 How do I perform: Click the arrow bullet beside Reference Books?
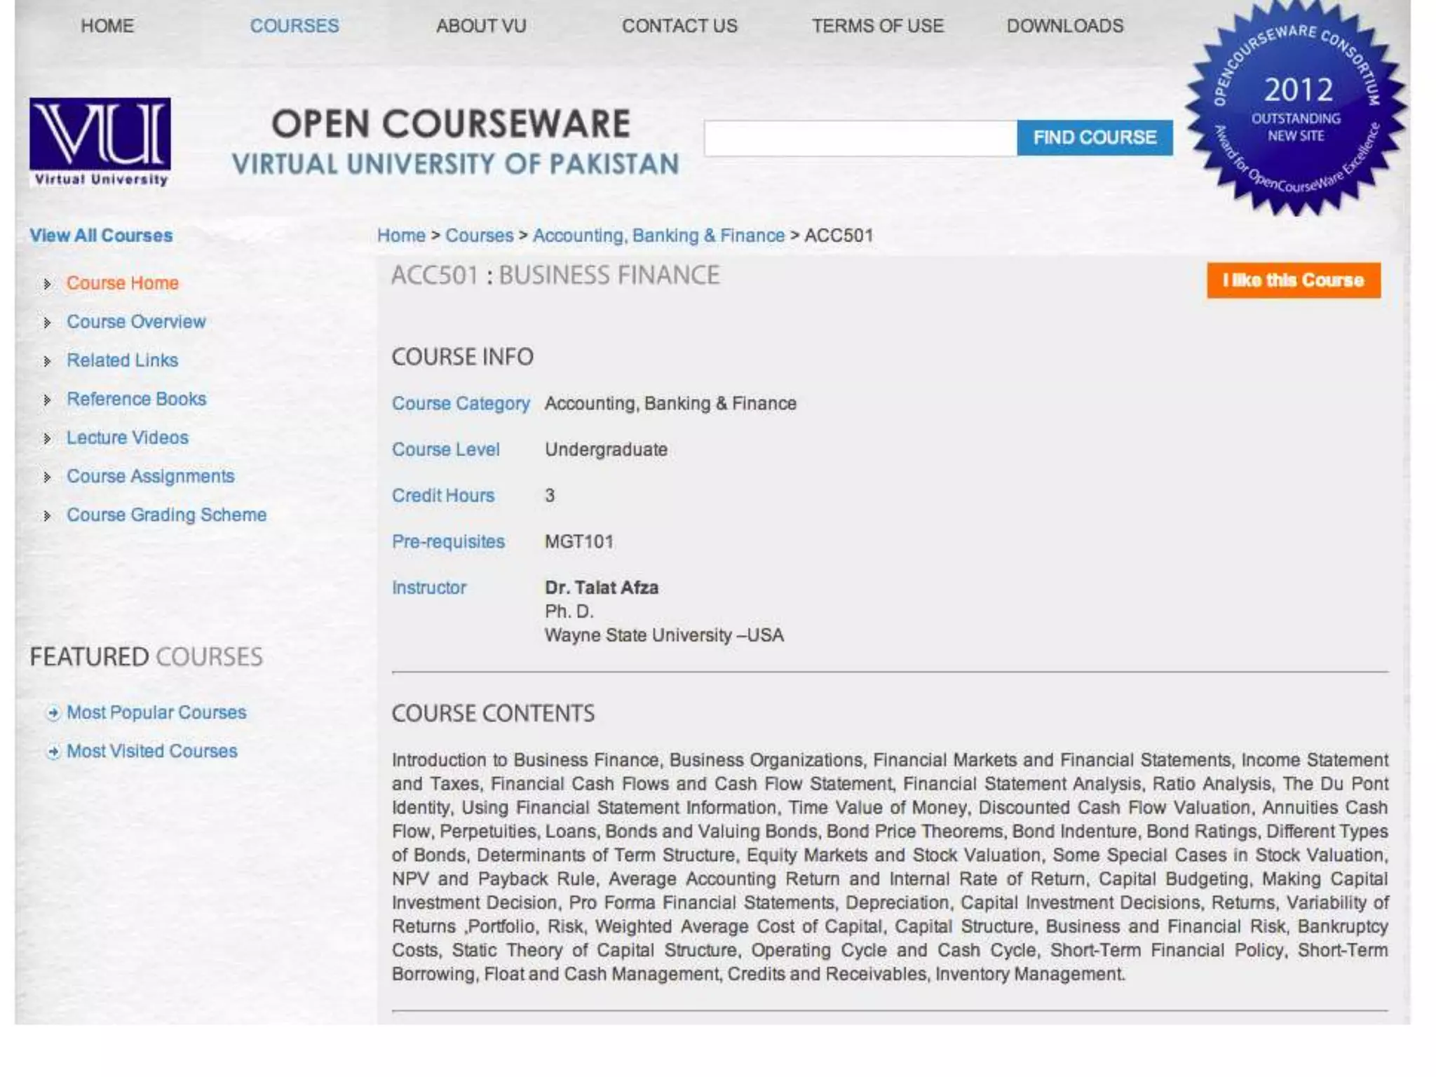coord(47,400)
